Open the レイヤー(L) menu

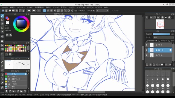click(21, 7)
